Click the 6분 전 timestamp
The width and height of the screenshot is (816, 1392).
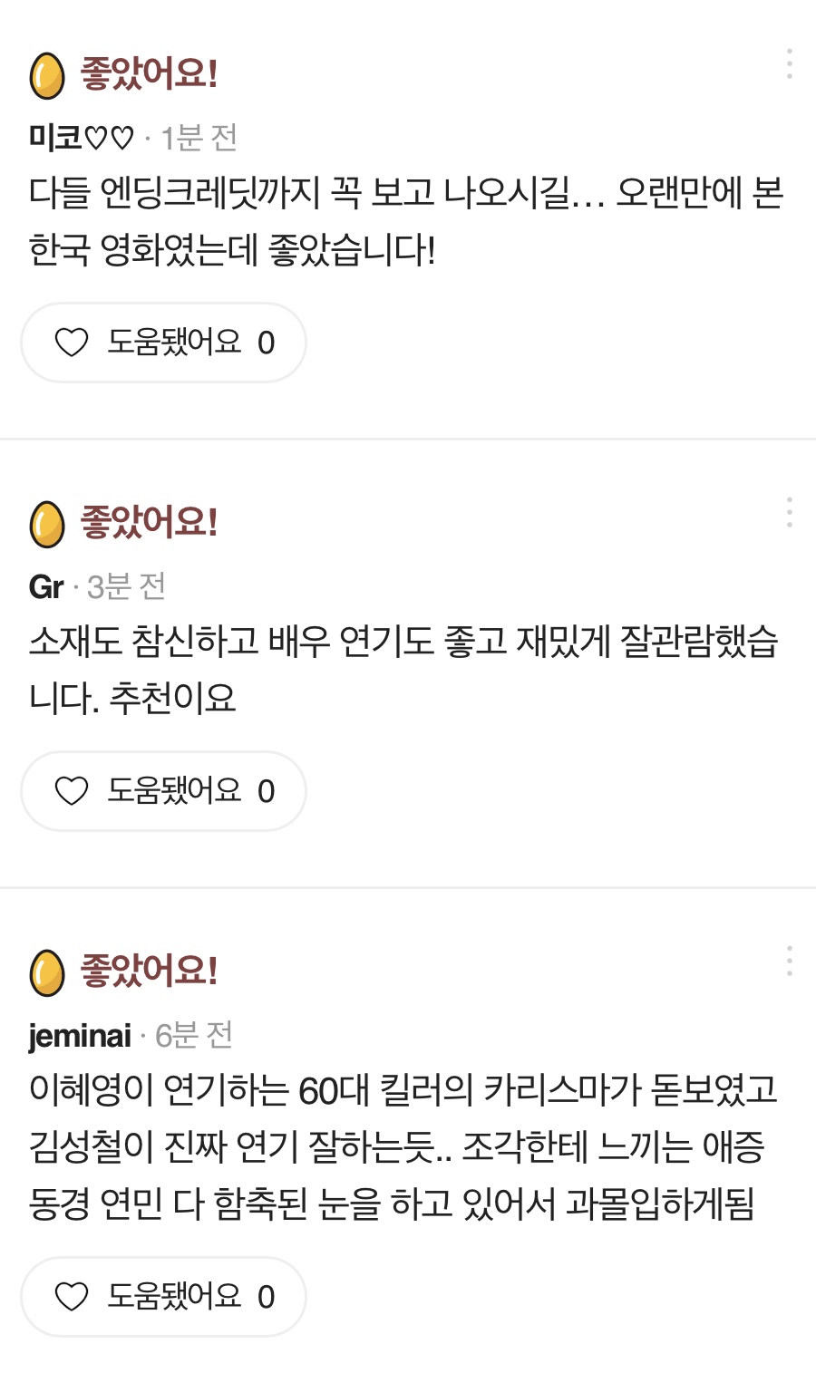194,1035
